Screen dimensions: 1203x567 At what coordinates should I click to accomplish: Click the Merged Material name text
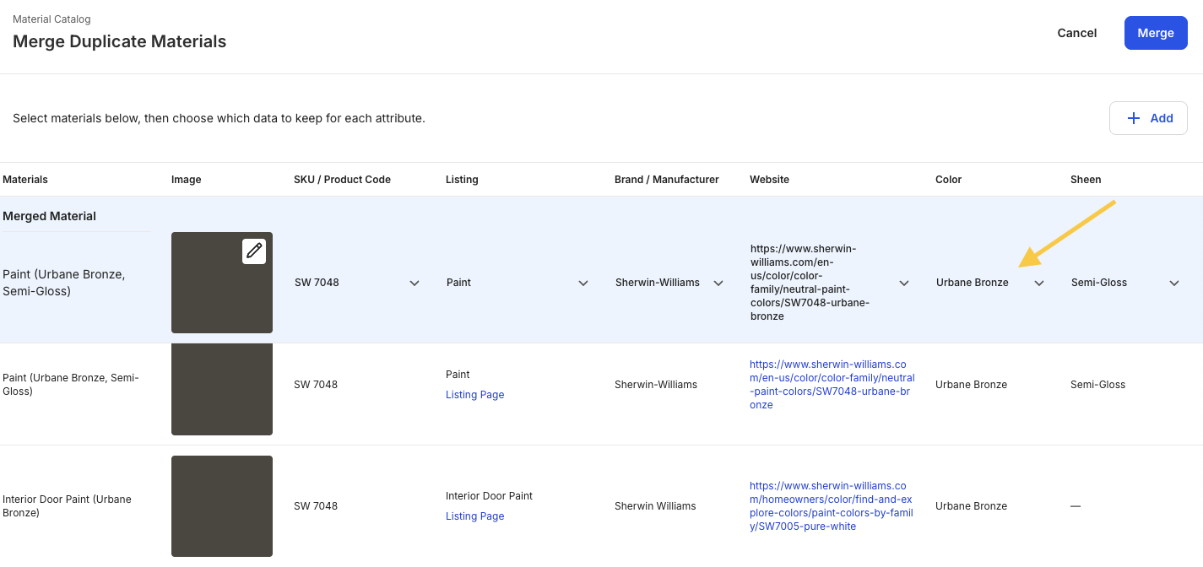(64, 283)
